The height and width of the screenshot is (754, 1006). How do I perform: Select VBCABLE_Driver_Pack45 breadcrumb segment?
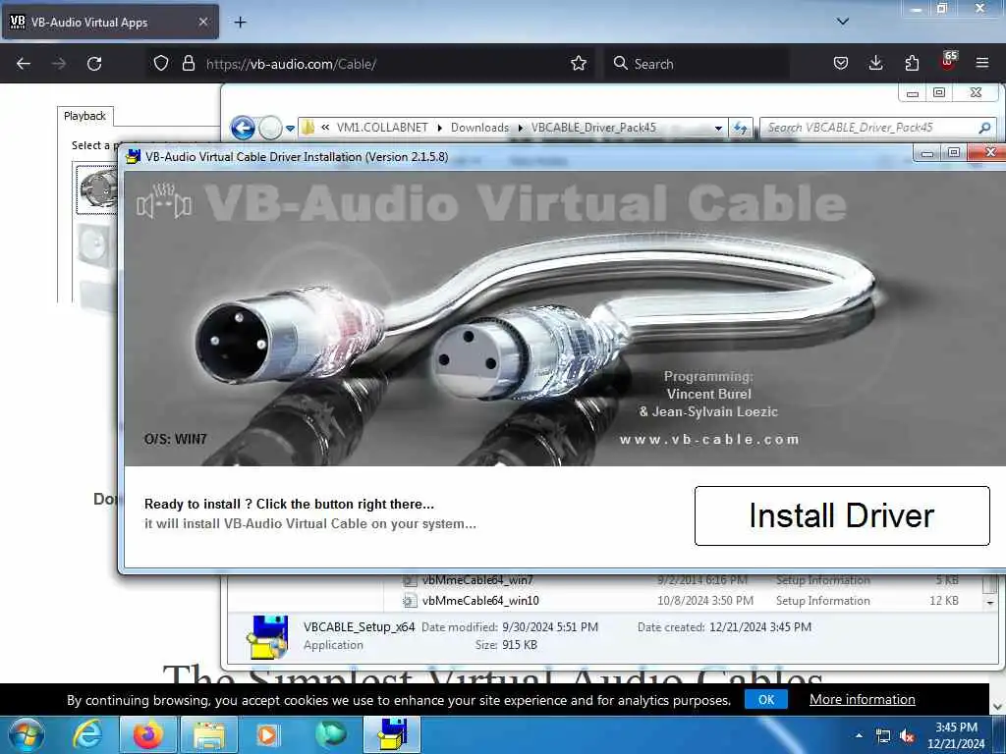pyautogui.click(x=593, y=128)
